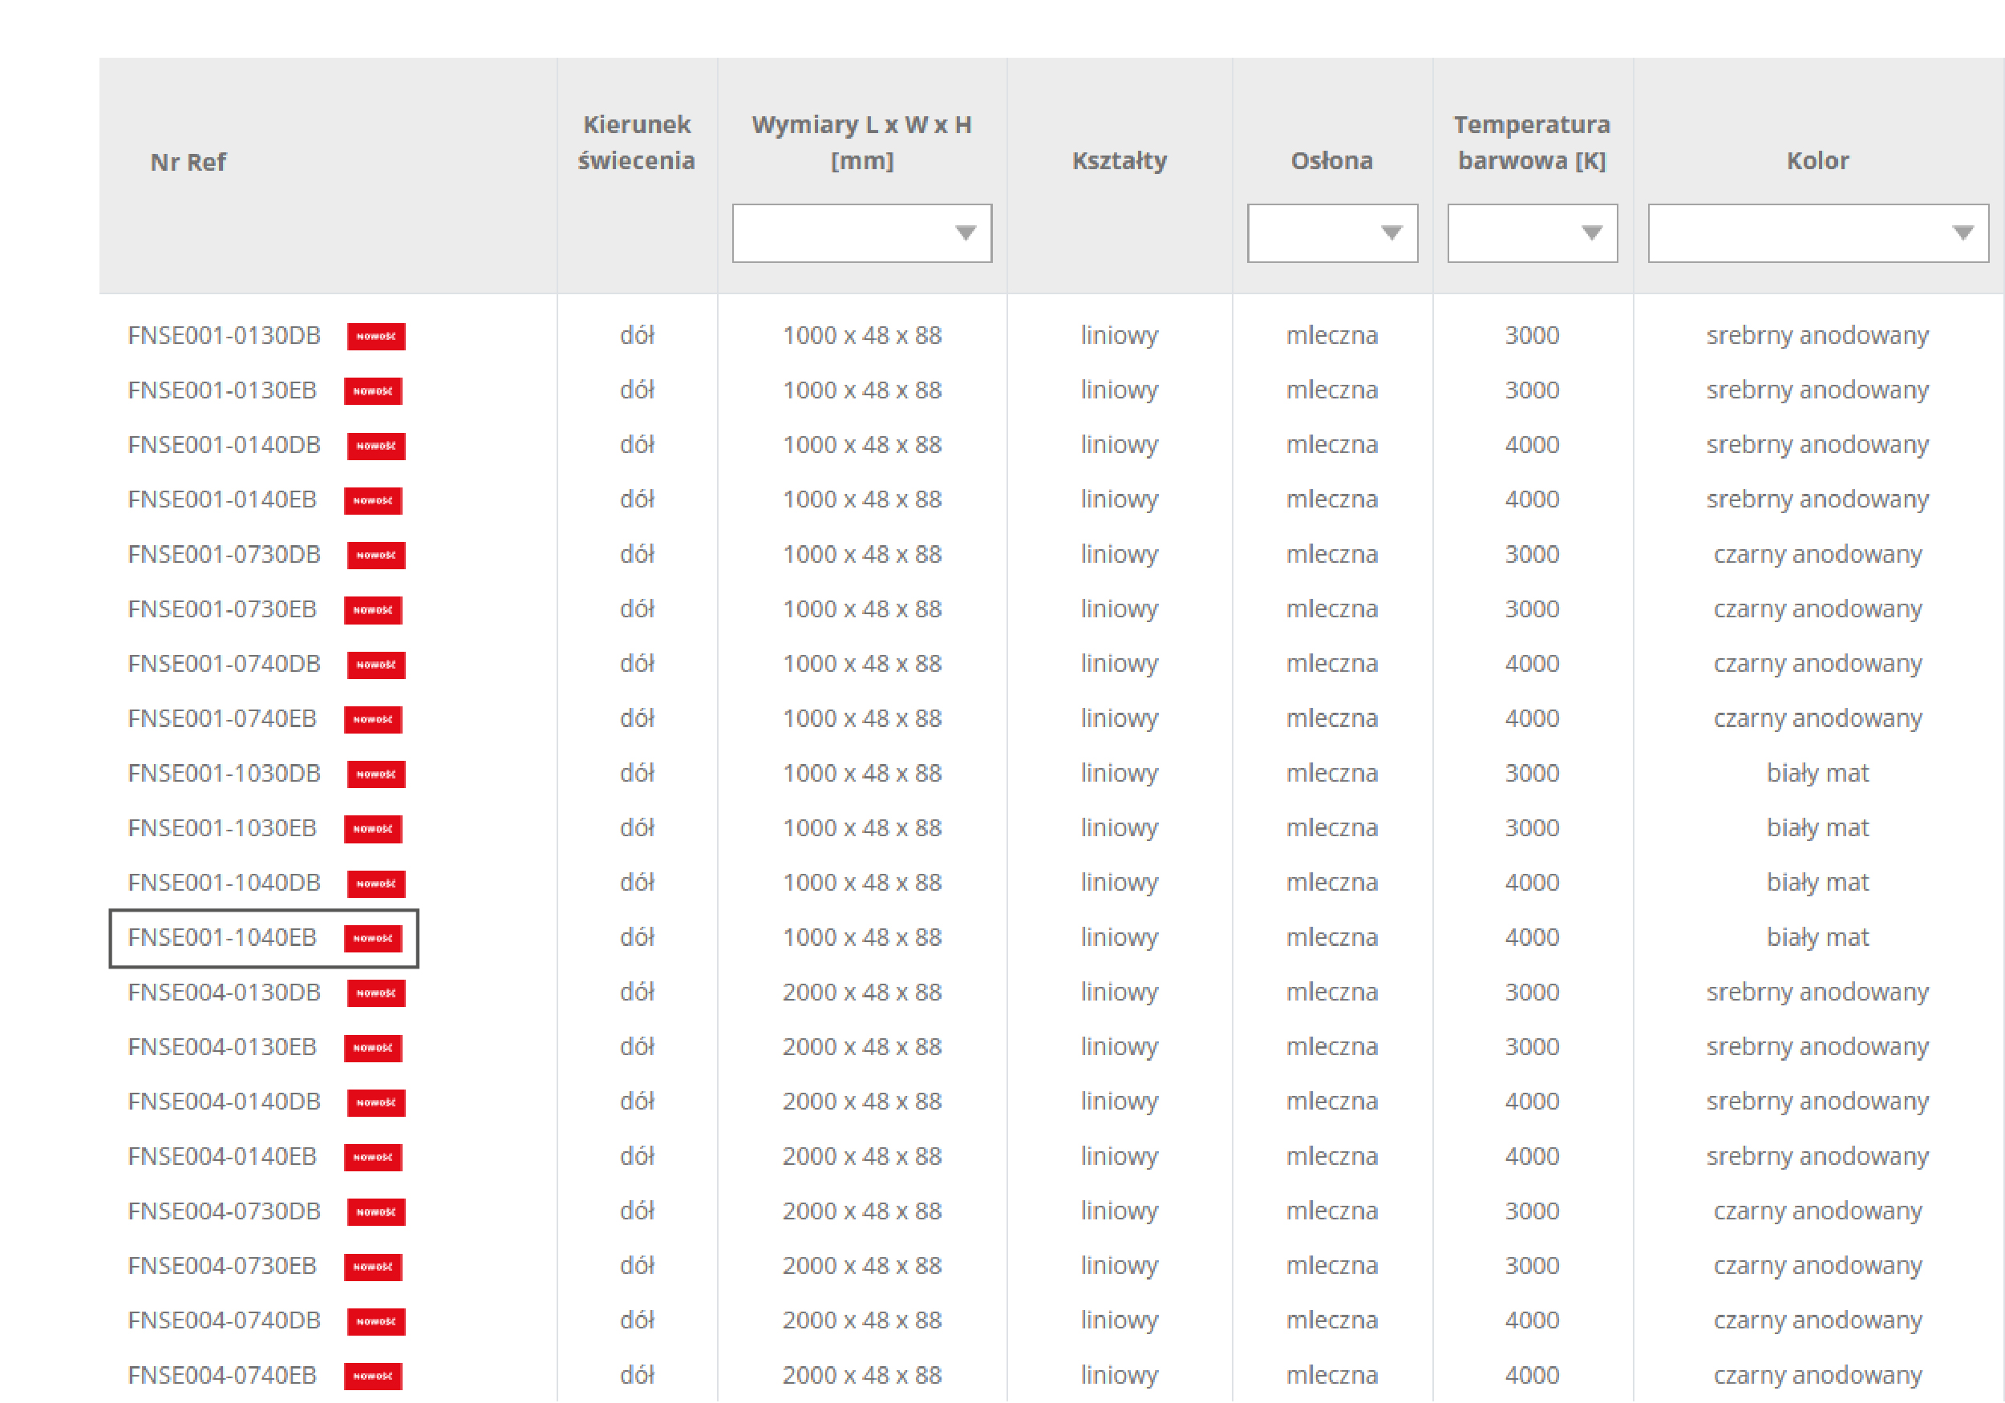
Task: Click the 'biały mat' color of FNSE001-1030EB
Action: [x=1818, y=830]
